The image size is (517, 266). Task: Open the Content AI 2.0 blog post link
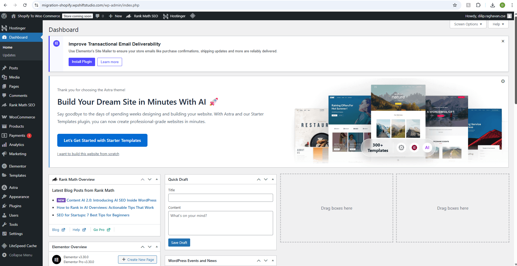[112, 200]
